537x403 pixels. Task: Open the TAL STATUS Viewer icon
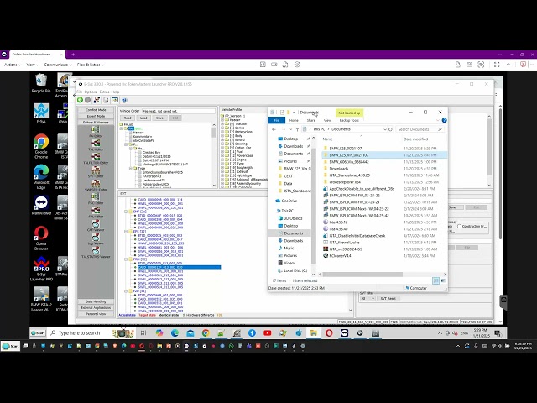click(96, 252)
